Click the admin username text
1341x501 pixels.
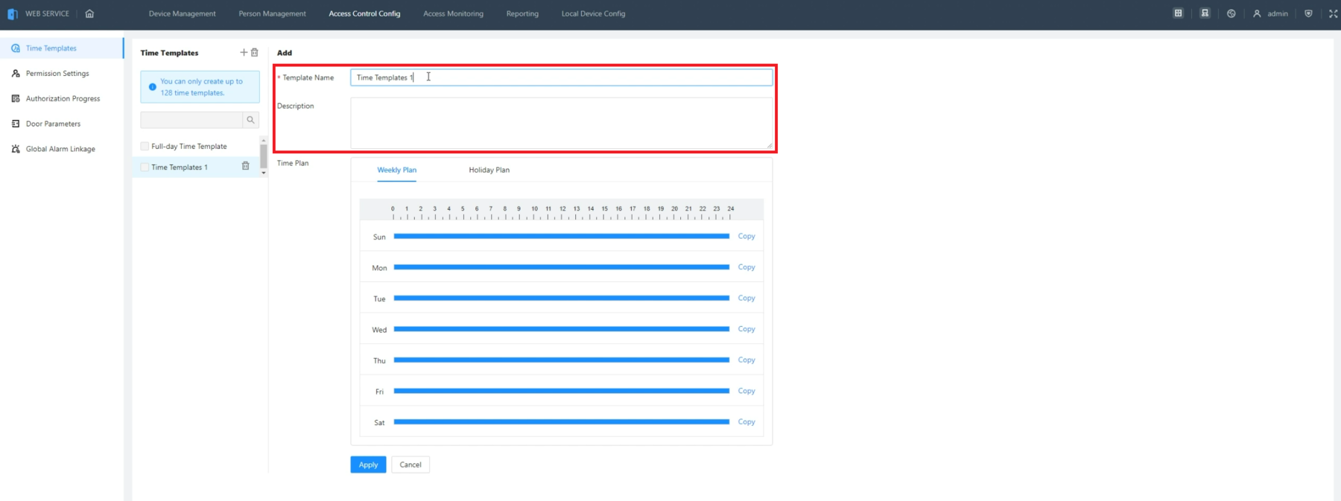click(1278, 13)
